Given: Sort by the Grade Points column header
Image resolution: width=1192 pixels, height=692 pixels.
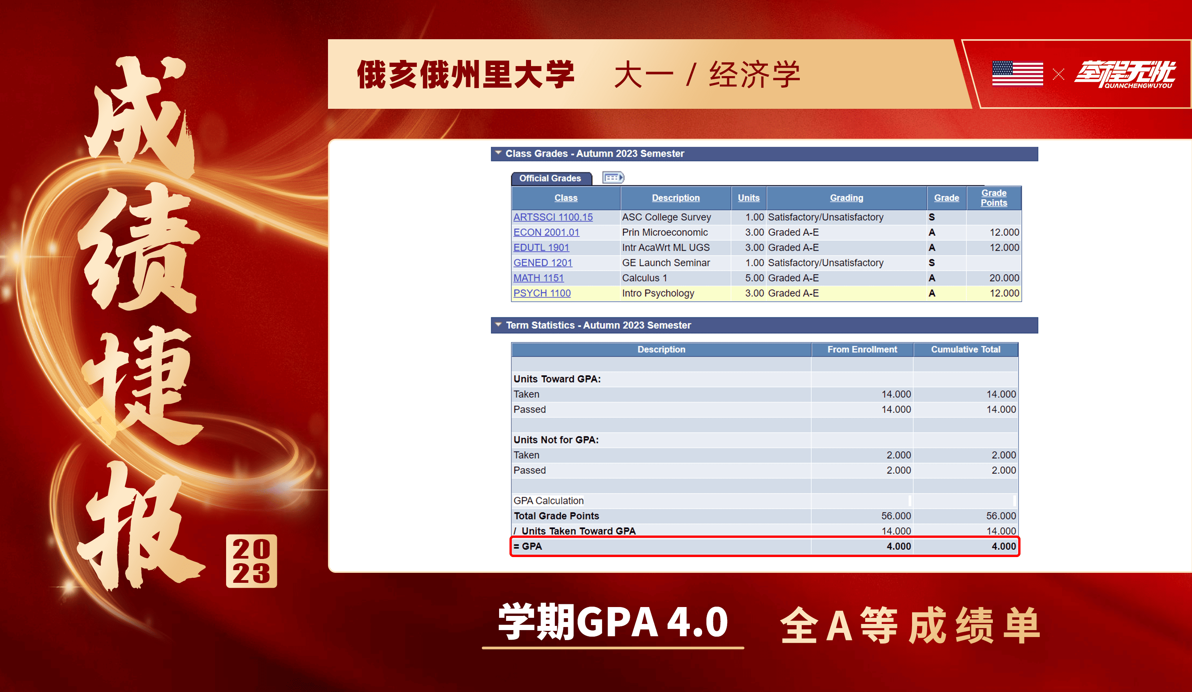Looking at the screenshot, I should point(993,198).
